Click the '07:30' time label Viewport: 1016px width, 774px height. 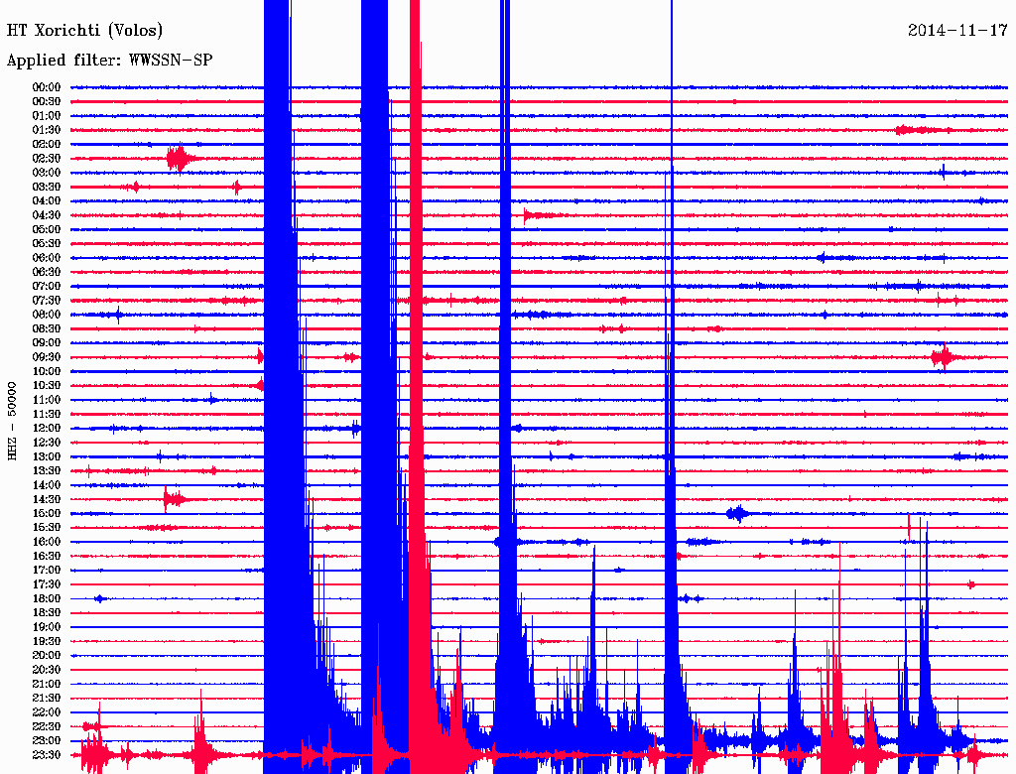coord(47,300)
